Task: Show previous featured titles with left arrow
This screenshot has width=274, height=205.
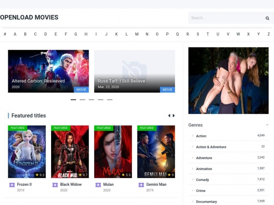Action: (169, 116)
